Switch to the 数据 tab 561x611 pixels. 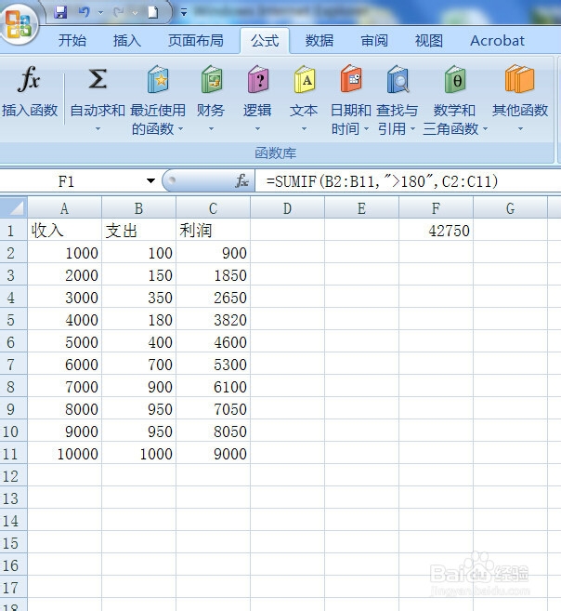(319, 41)
